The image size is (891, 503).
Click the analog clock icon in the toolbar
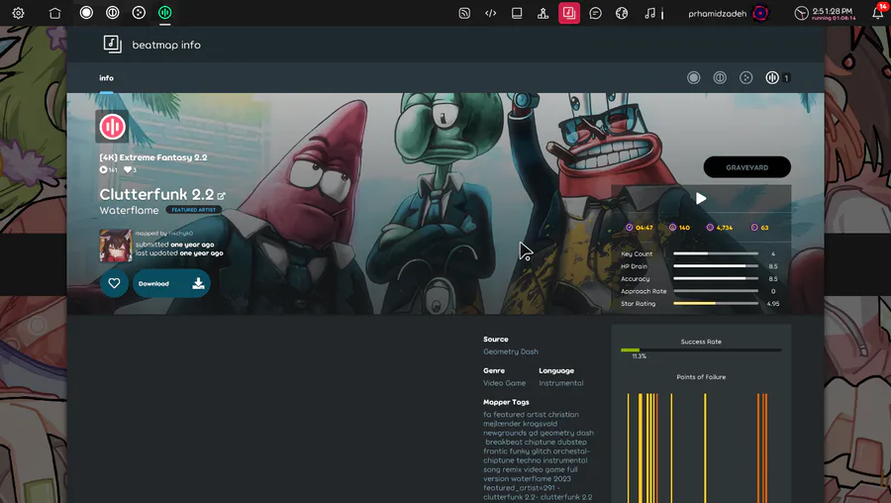coord(801,13)
